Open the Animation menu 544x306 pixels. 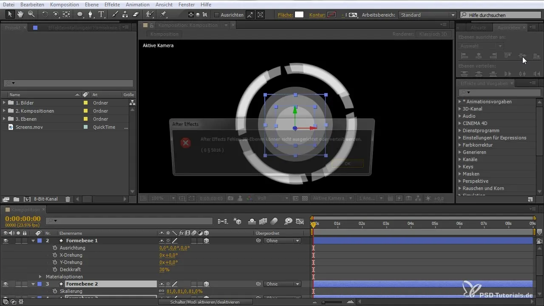pos(138,4)
